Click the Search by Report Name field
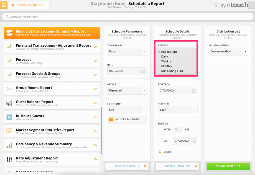 pos(128,17)
